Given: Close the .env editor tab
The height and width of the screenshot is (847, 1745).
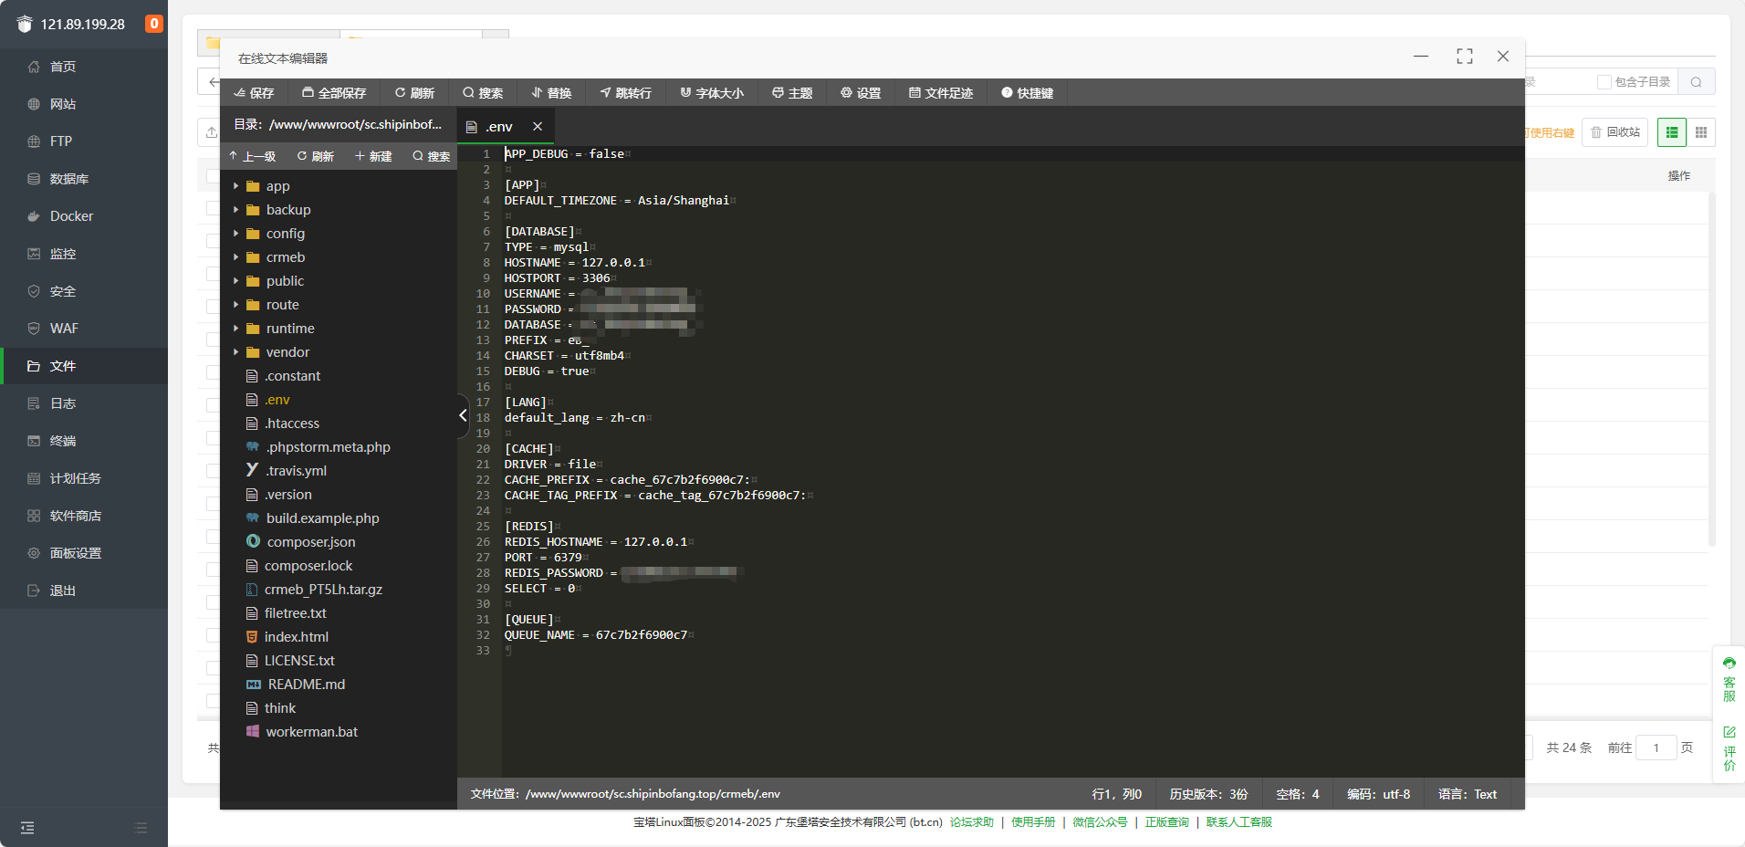Looking at the screenshot, I should [538, 127].
